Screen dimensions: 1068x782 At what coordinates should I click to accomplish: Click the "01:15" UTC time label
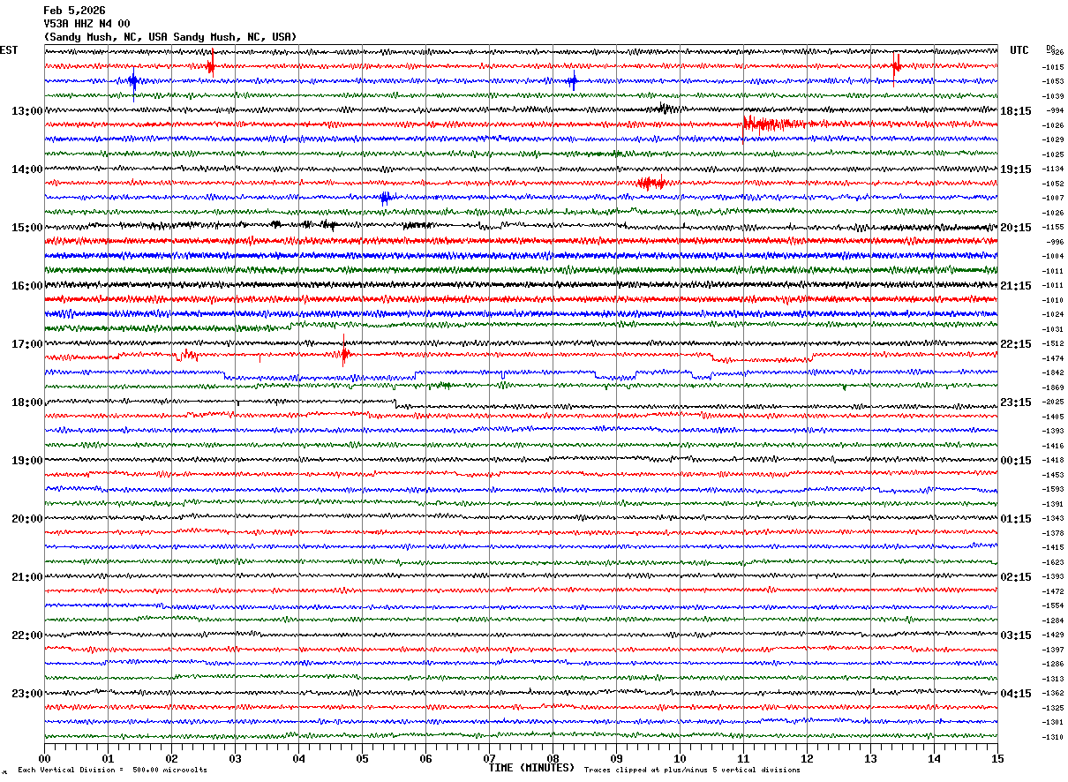point(1016,519)
